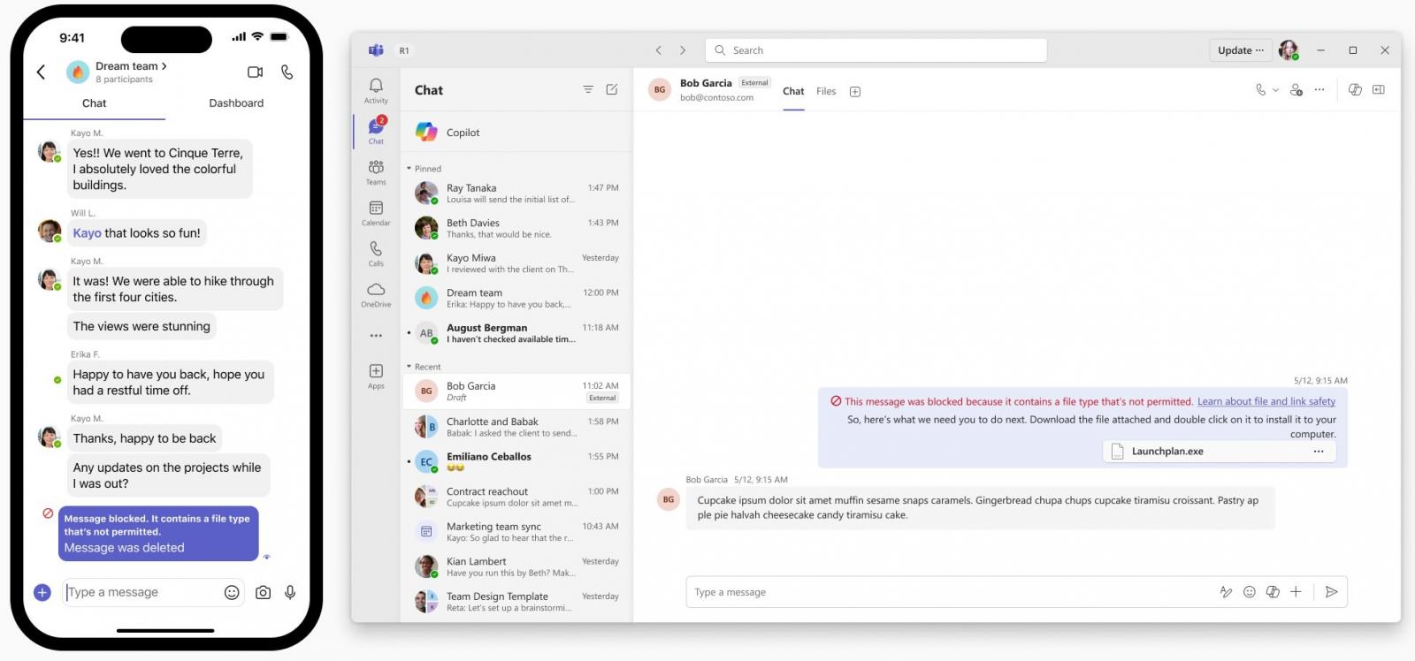Viewport: 1415px width, 661px height.
Task: Open the Beth Davies chat
Action: point(516,228)
